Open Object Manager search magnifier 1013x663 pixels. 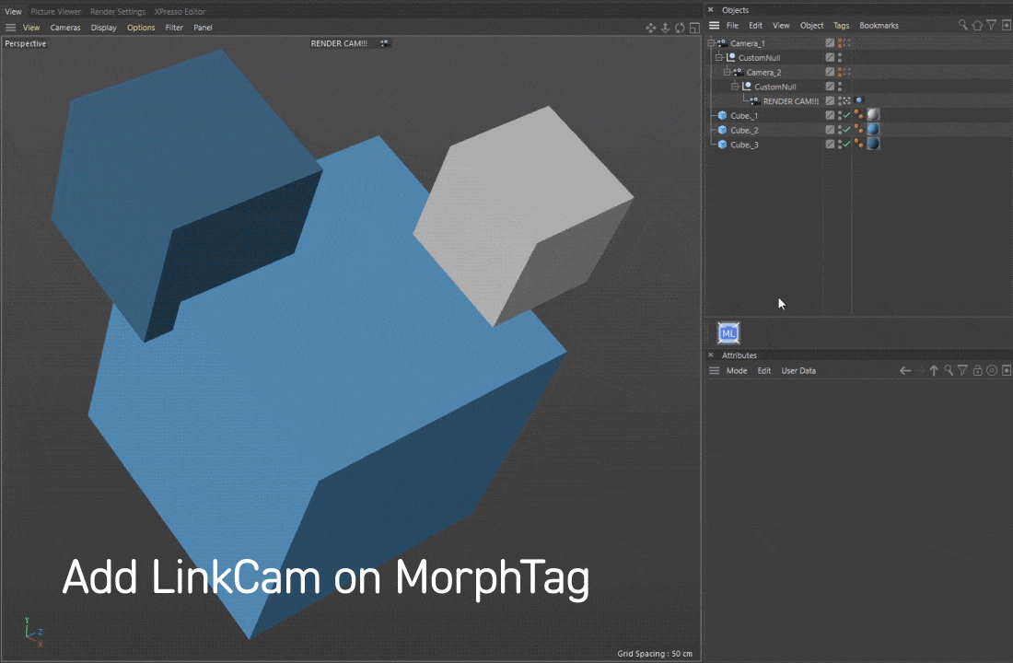[x=962, y=25]
